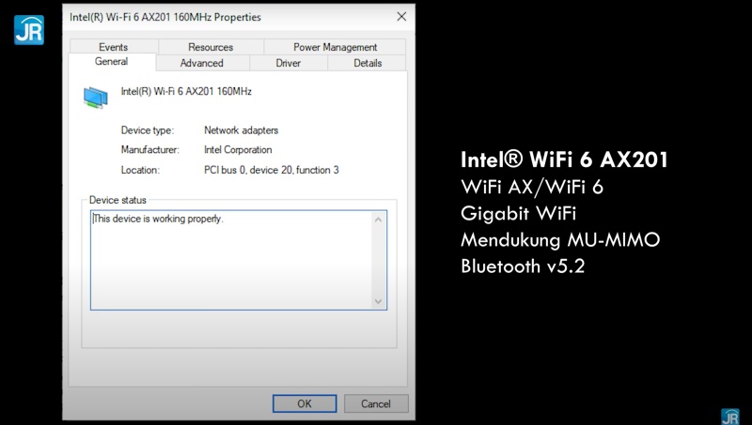
Task: Click the network adapter device icon
Action: pyautogui.click(x=95, y=95)
